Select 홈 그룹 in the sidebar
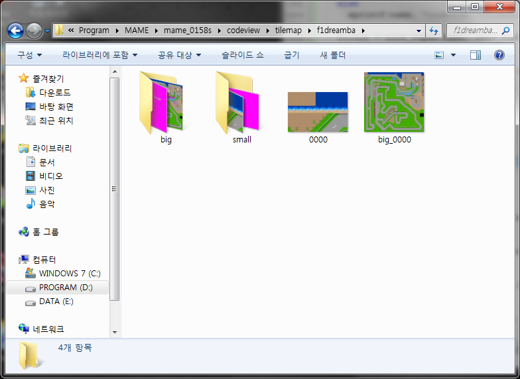Viewport: 520px width, 379px height. pos(45,232)
